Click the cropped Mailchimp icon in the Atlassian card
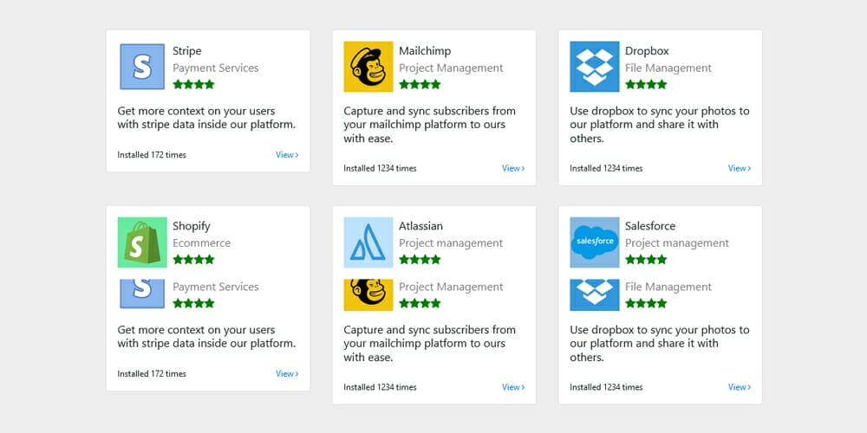 (x=368, y=294)
